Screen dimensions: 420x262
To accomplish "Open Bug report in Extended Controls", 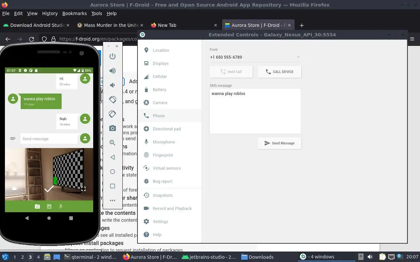I will 170,181.
